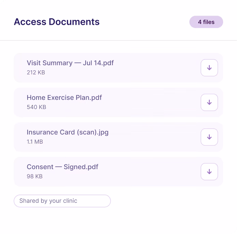Select the Insurance Card row background
Image resolution: width=237 pixels, height=234 pixels.
point(118,137)
